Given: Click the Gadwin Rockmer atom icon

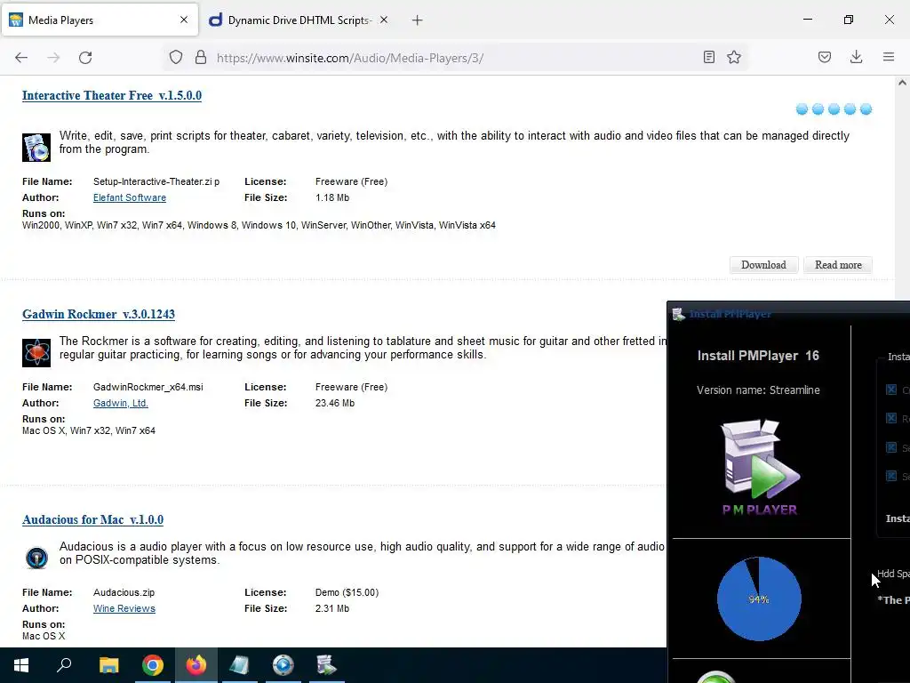Looking at the screenshot, I should point(36,352).
